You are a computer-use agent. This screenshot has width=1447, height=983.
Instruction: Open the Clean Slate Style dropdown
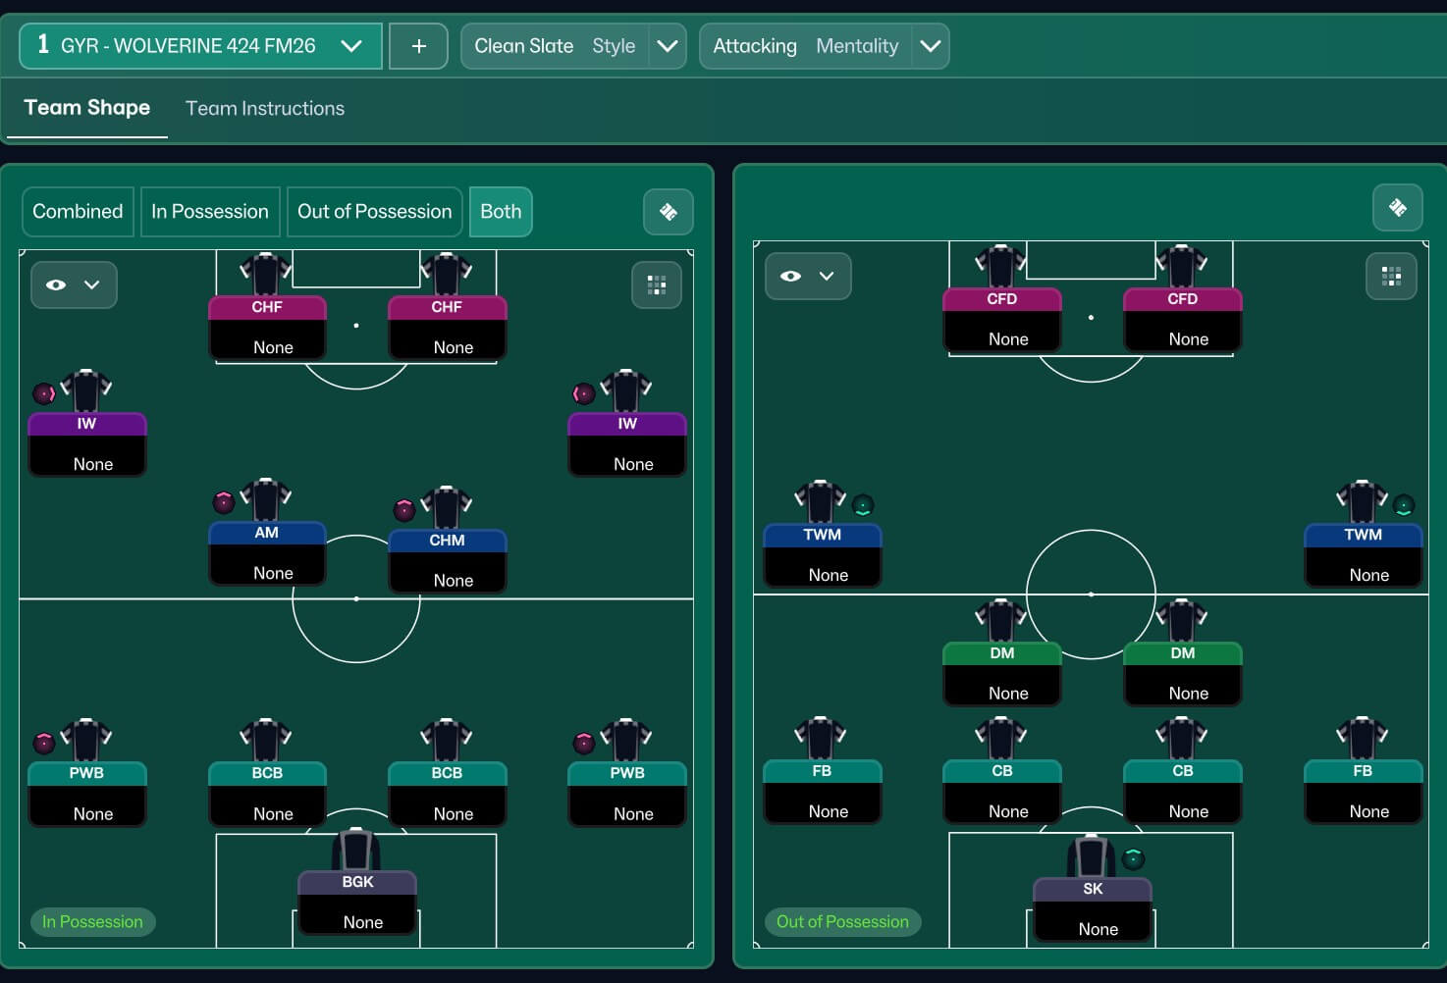click(667, 46)
